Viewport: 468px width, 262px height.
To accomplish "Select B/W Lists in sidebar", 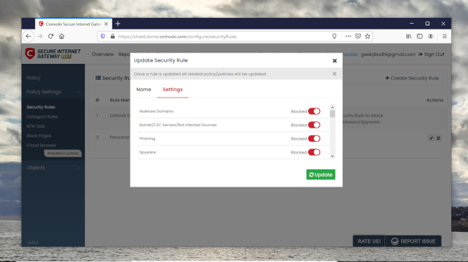I will [x=35, y=126].
